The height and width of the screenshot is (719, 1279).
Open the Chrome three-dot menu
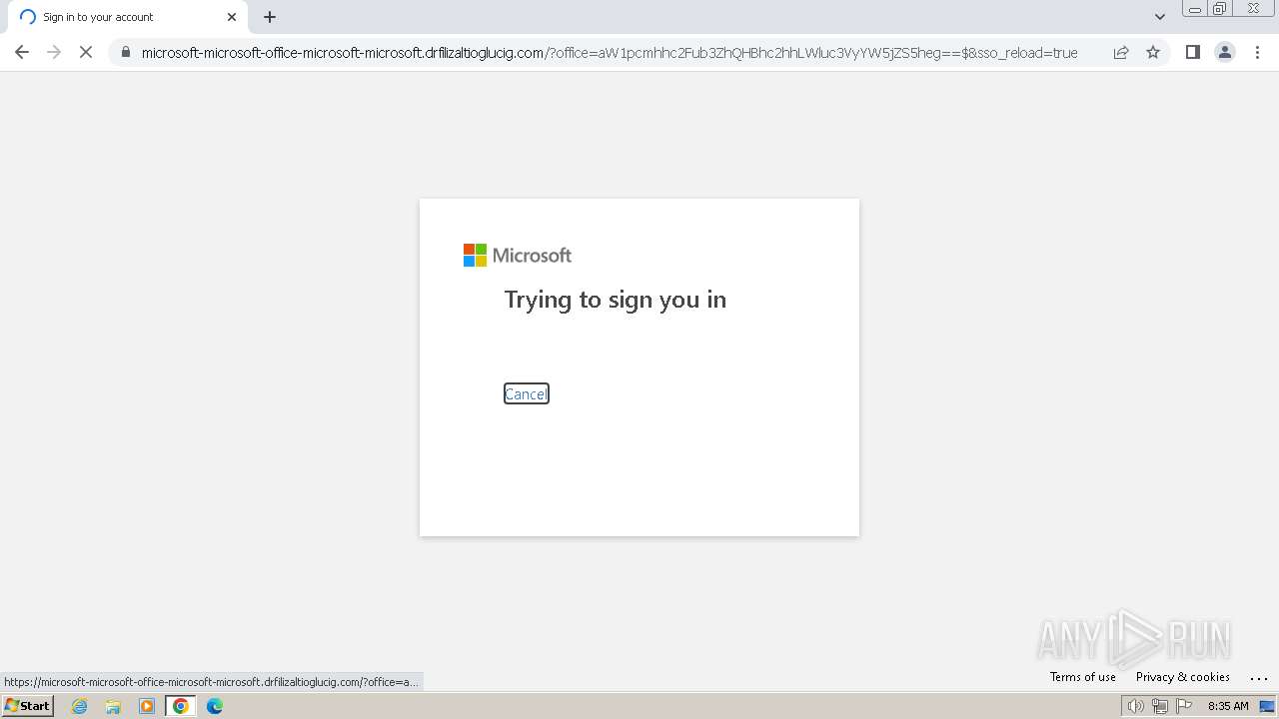pyautogui.click(x=1258, y=53)
